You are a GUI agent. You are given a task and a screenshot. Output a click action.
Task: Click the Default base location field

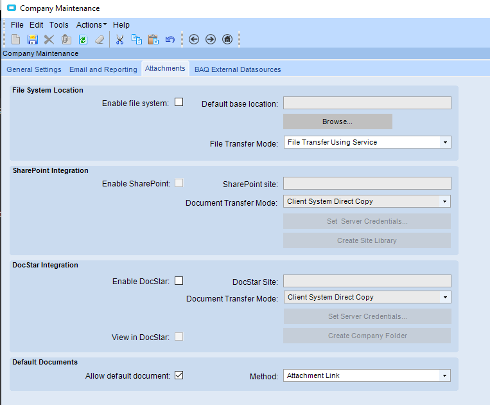pyautogui.click(x=367, y=103)
